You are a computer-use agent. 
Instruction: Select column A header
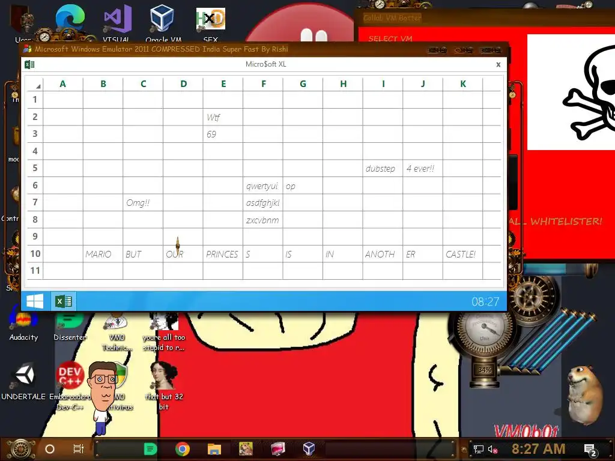(62, 84)
